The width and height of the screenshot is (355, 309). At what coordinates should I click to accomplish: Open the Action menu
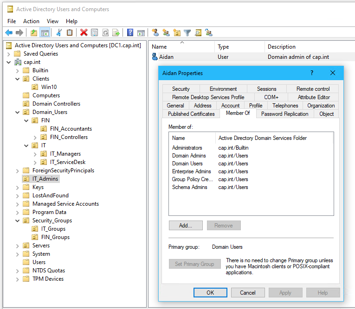coord(31,21)
